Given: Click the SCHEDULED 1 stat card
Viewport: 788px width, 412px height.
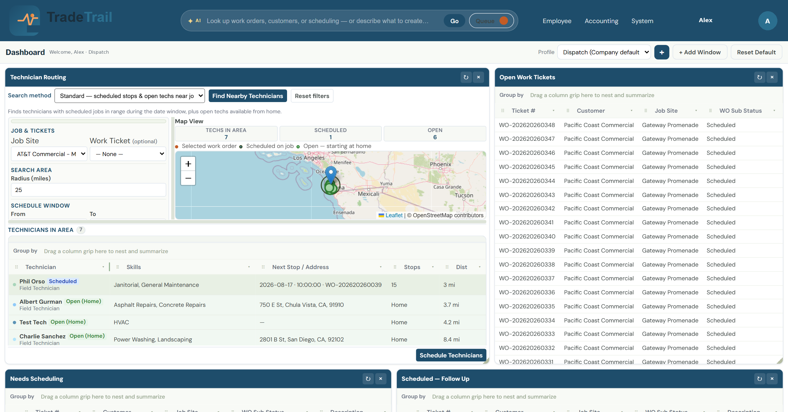Looking at the screenshot, I should tap(331, 134).
